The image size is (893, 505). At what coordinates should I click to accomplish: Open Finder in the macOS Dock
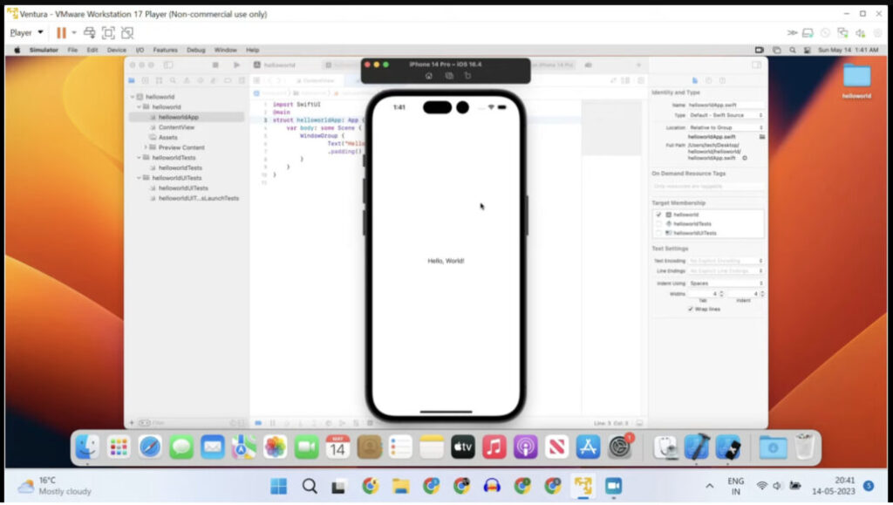[x=88, y=447]
